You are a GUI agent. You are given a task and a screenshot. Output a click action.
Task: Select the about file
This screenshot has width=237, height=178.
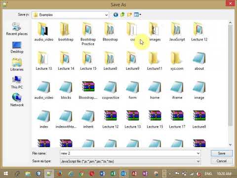pyautogui.click(x=199, y=61)
